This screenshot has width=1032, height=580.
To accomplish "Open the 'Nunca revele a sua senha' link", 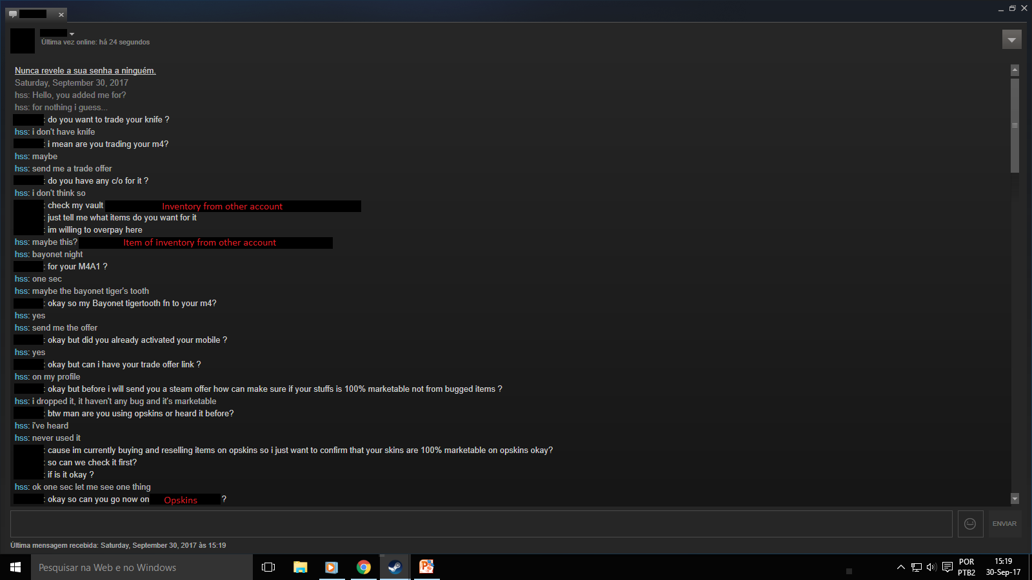I will coord(85,70).
